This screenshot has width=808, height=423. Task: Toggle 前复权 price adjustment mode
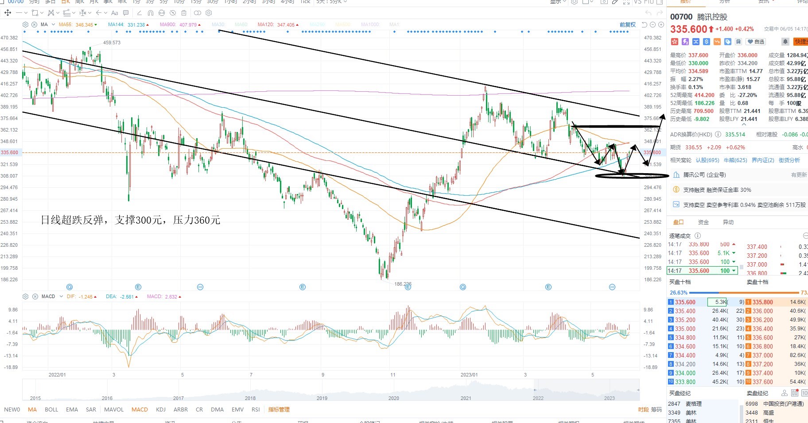[x=627, y=25]
